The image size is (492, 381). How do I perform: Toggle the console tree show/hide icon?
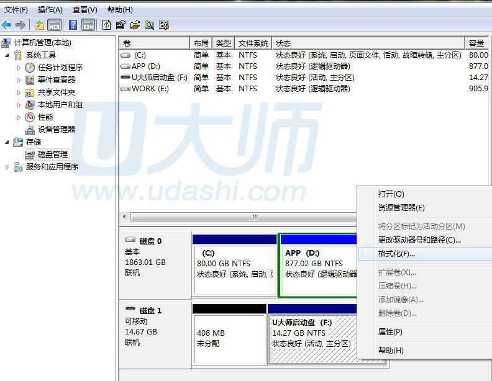(55, 25)
